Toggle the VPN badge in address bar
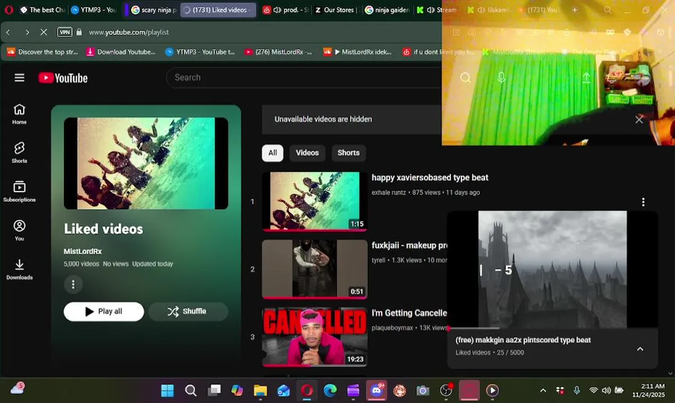The height and width of the screenshot is (403, 675). [65, 32]
